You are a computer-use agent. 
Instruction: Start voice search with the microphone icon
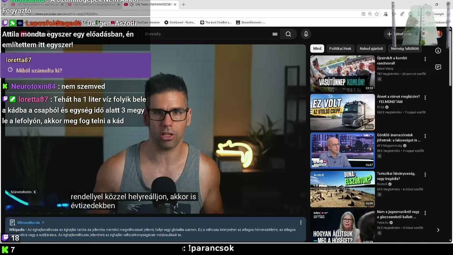[306, 34]
